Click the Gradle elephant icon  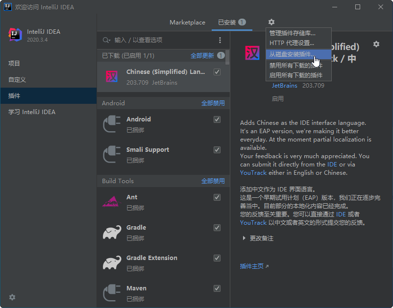coord(112,232)
